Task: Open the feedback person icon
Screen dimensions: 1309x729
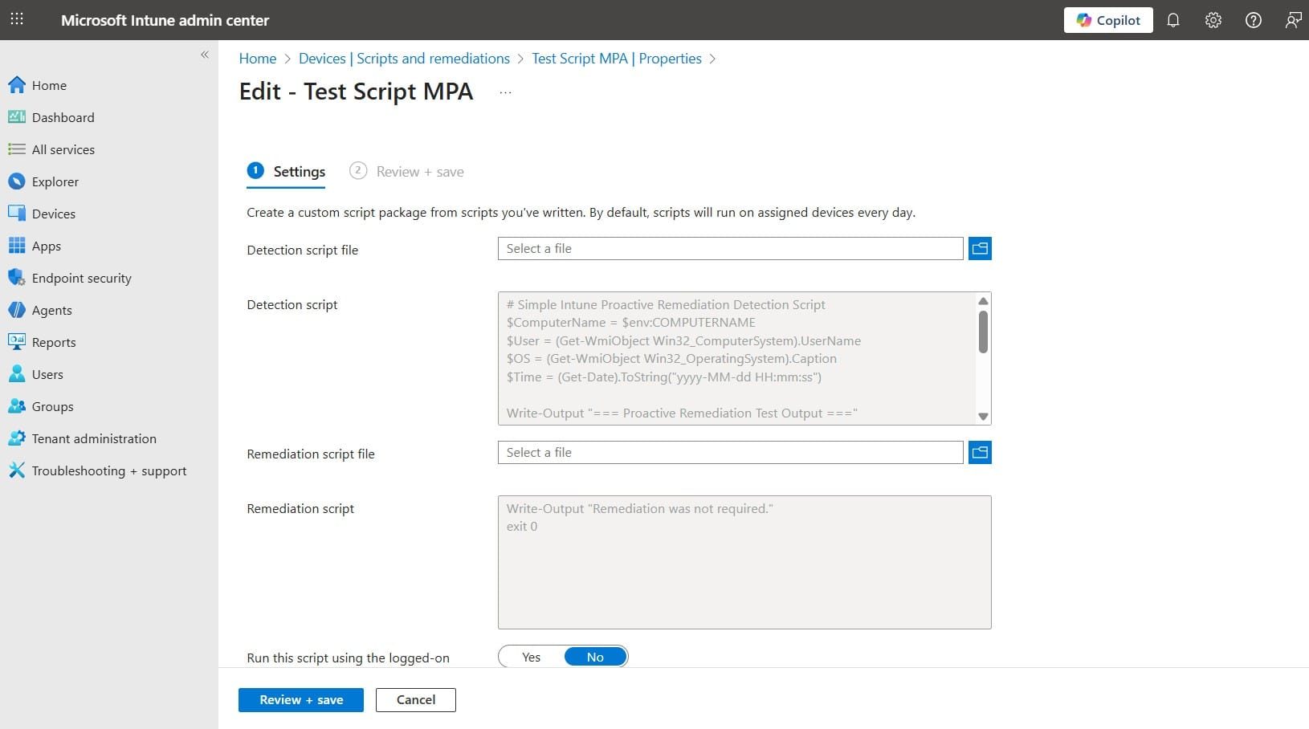Action: point(1293,20)
